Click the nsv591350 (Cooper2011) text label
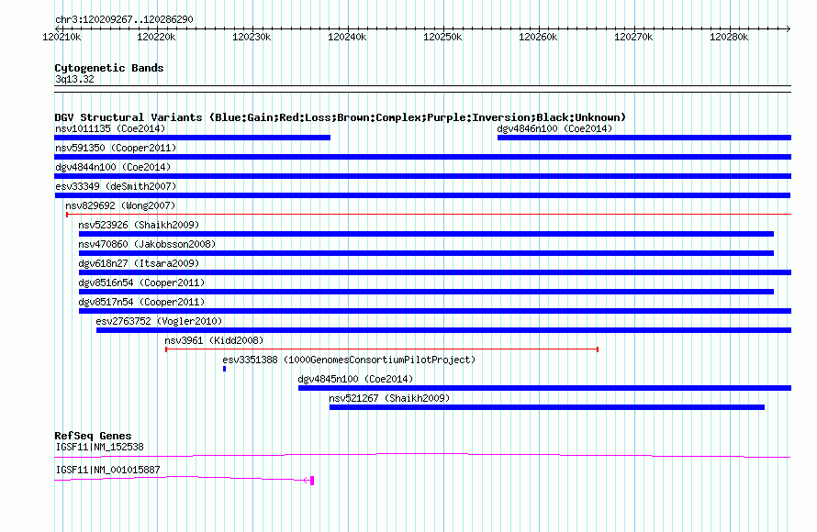This screenshot has height=532, width=817. tap(116, 148)
